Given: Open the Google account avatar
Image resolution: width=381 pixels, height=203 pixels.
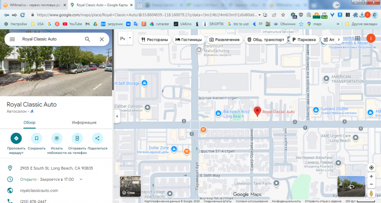Looking at the screenshot, I should pyautogui.click(x=371, y=38).
